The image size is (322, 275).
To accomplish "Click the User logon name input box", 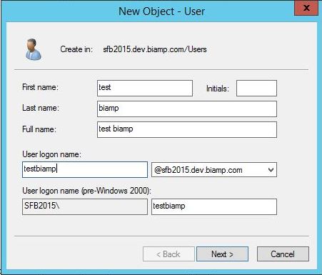I will (x=85, y=169).
